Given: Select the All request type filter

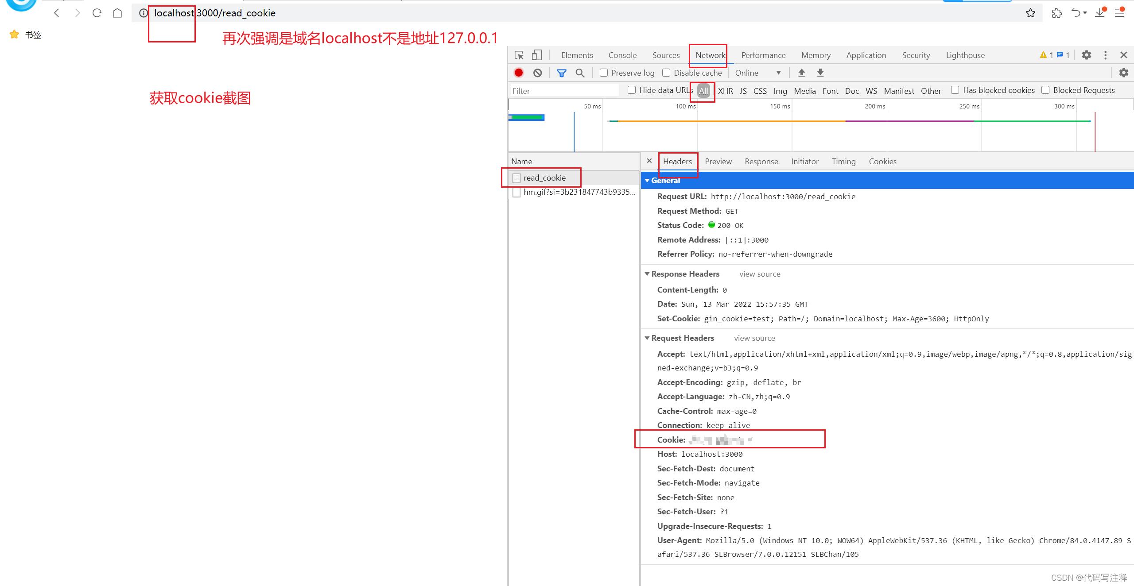Looking at the screenshot, I should pos(703,91).
